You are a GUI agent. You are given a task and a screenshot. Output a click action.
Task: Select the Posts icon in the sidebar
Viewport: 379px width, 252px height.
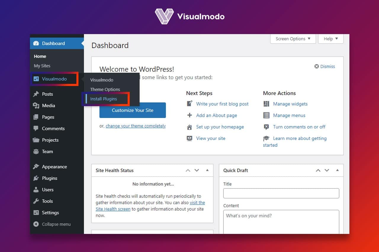[x=36, y=94]
